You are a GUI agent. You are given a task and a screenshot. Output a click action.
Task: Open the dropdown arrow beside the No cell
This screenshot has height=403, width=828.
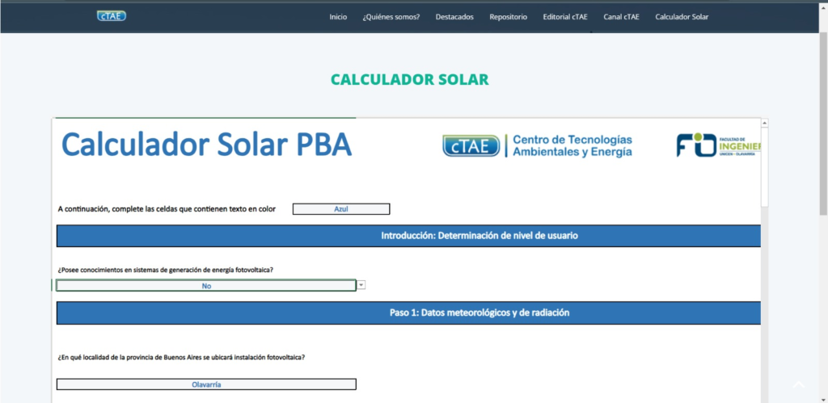[361, 285]
